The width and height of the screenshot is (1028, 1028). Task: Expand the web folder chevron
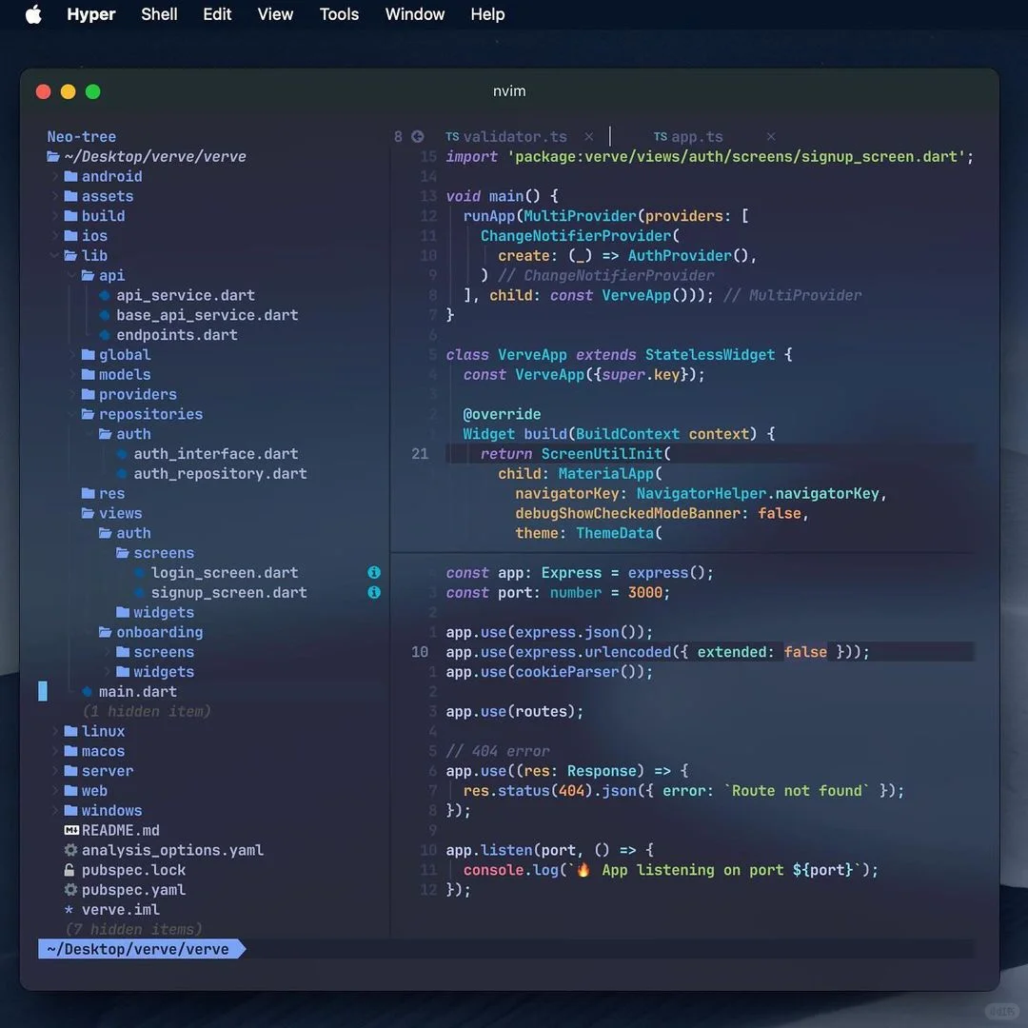click(x=55, y=791)
